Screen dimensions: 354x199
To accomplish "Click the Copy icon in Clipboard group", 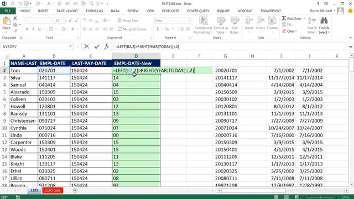I will (x=15, y=24).
